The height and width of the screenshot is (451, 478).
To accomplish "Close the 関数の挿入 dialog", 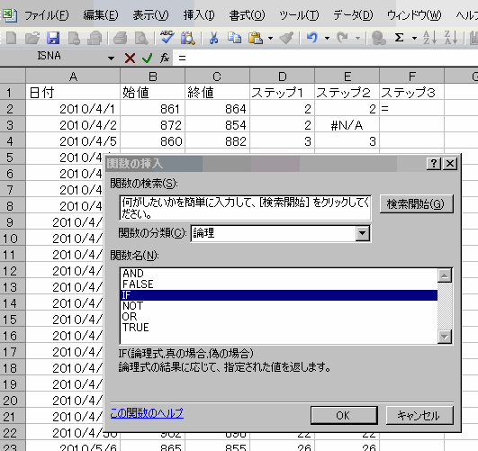I will pos(450,164).
